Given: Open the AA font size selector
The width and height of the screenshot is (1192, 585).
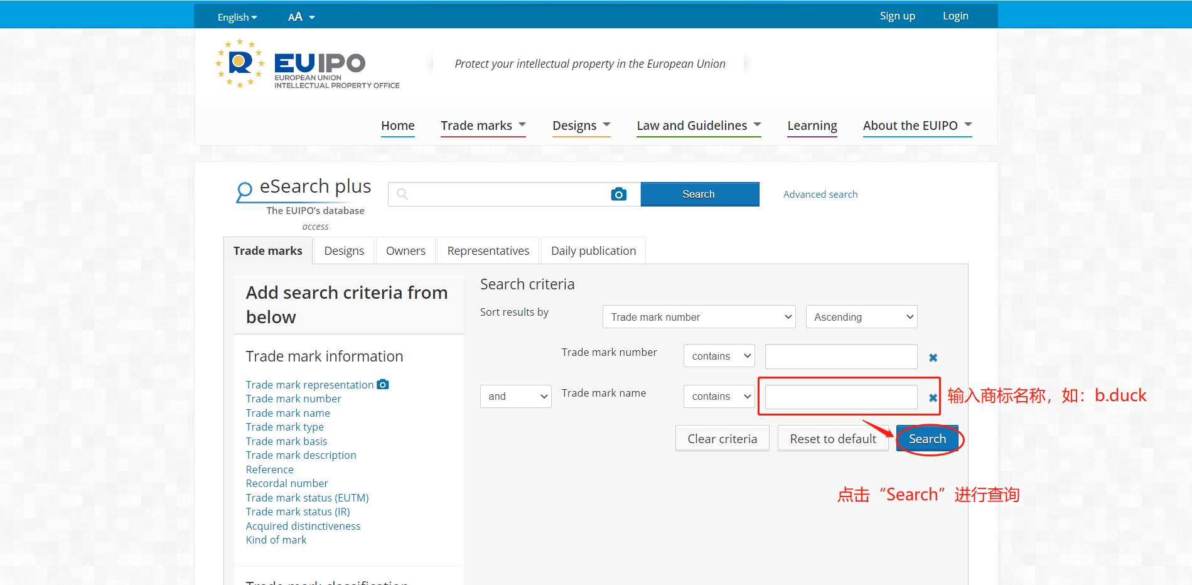Looking at the screenshot, I should 301,17.
